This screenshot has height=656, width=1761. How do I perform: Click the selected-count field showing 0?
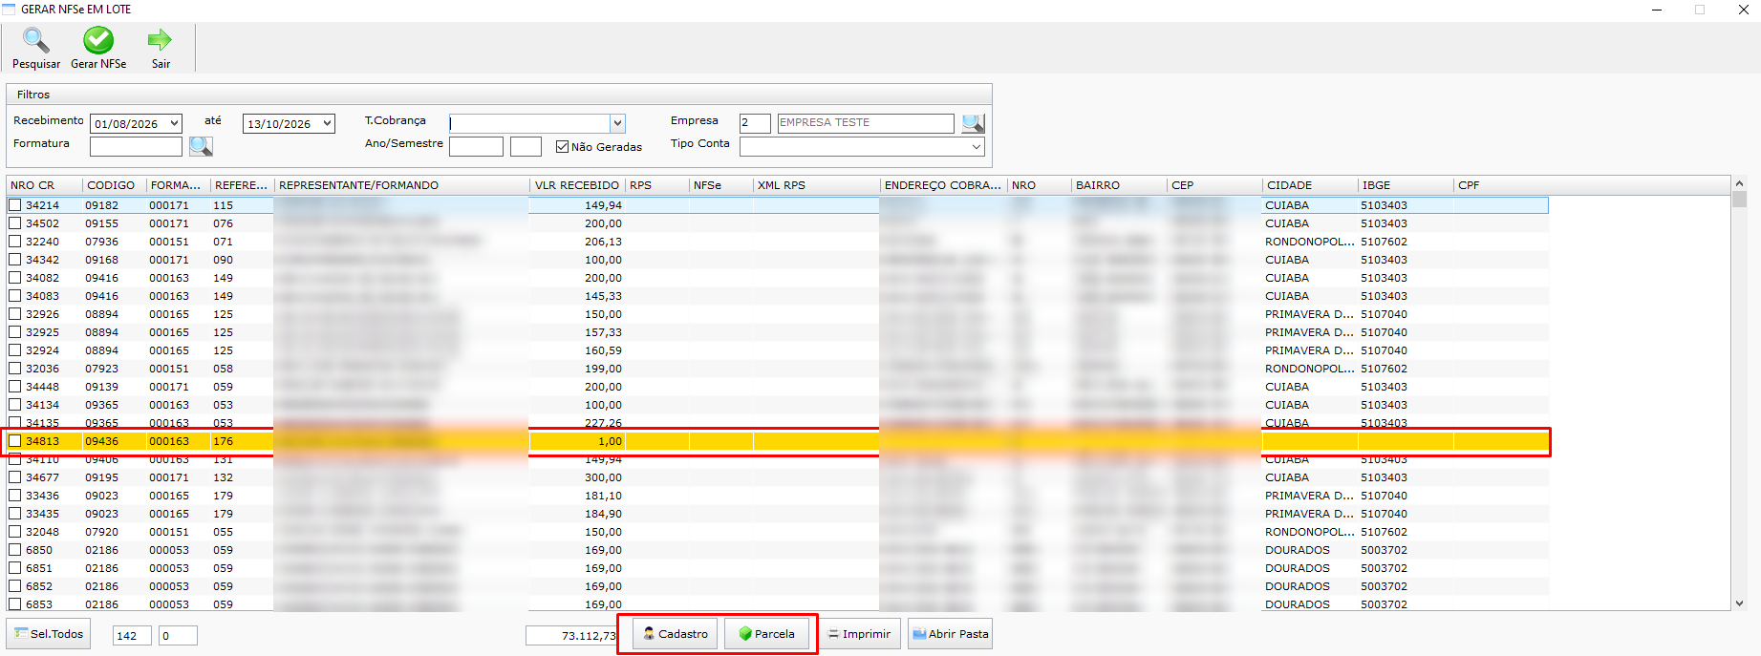click(178, 636)
